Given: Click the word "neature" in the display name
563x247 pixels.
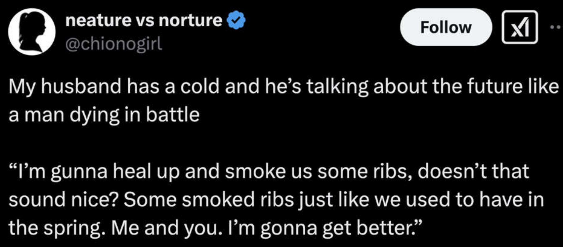Looking at the screenshot, I should coord(98,20).
